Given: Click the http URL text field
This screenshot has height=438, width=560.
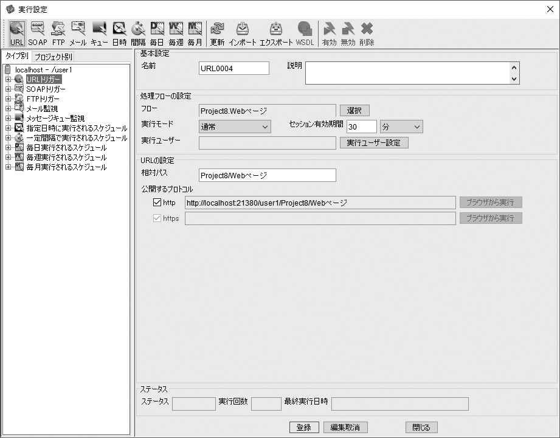Looking at the screenshot, I should 320,203.
